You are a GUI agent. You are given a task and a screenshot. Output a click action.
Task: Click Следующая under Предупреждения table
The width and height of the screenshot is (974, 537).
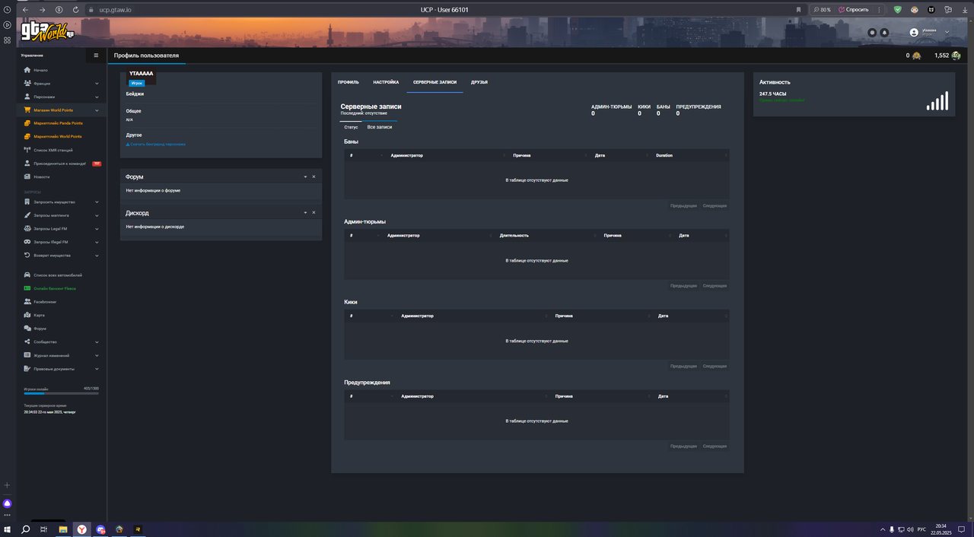tap(715, 446)
